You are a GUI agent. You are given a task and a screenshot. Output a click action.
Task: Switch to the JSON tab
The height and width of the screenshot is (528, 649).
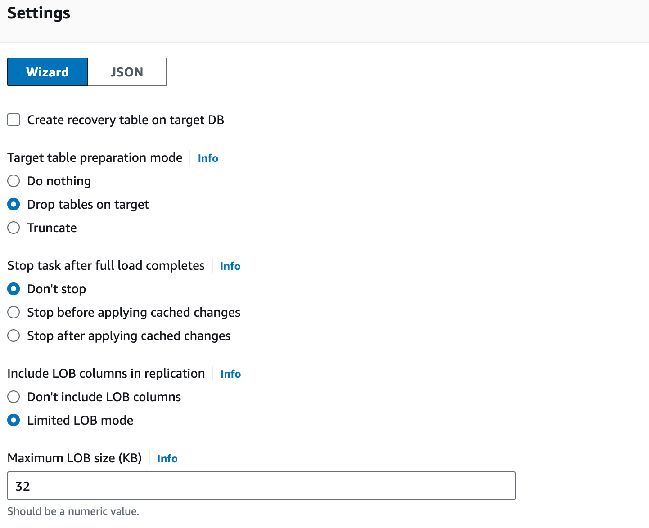126,72
